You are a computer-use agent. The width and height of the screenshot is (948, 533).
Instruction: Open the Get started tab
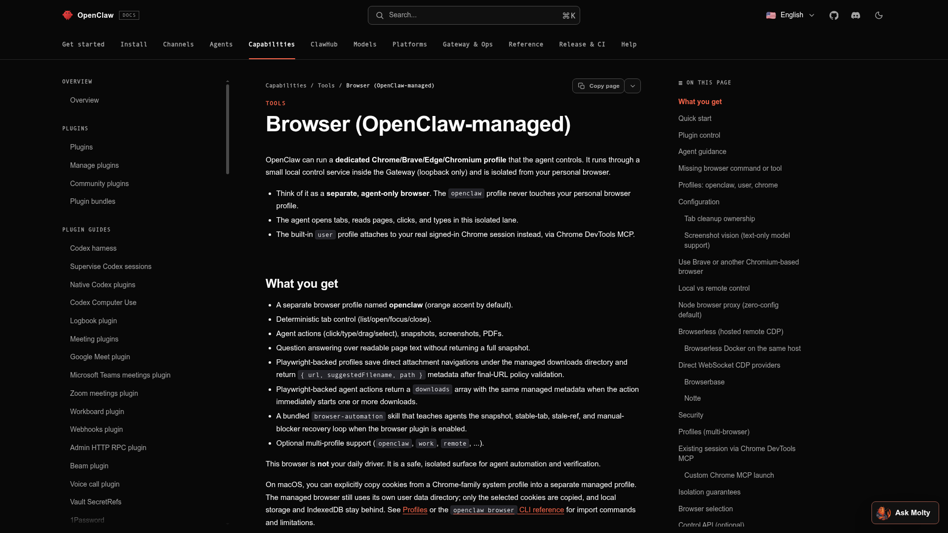[83, 44]
